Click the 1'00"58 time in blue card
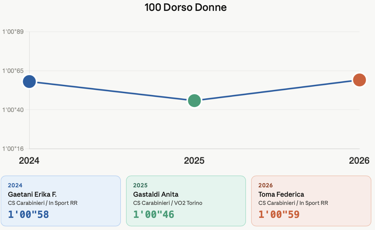This screenshot has width=375, height=230. coord(28,214)
